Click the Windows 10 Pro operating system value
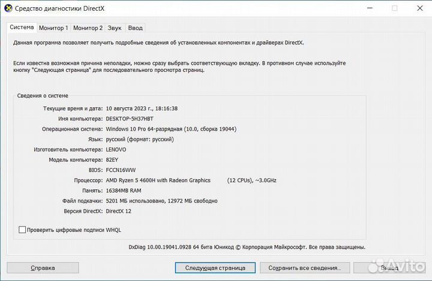The width and height of the screenshot is (432, 281). pyautogui.click(x=171, y=129)
